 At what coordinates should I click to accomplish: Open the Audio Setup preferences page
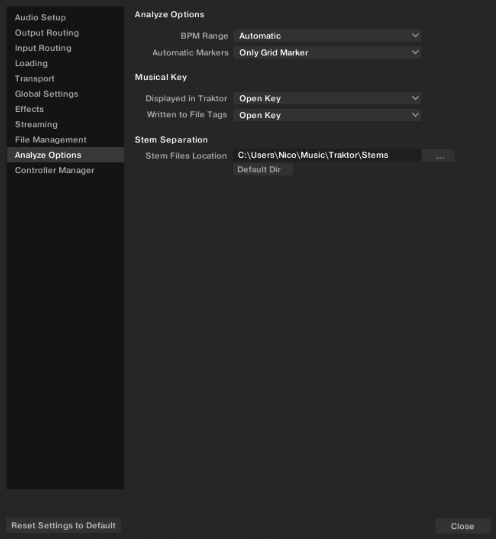pos(65,17)
